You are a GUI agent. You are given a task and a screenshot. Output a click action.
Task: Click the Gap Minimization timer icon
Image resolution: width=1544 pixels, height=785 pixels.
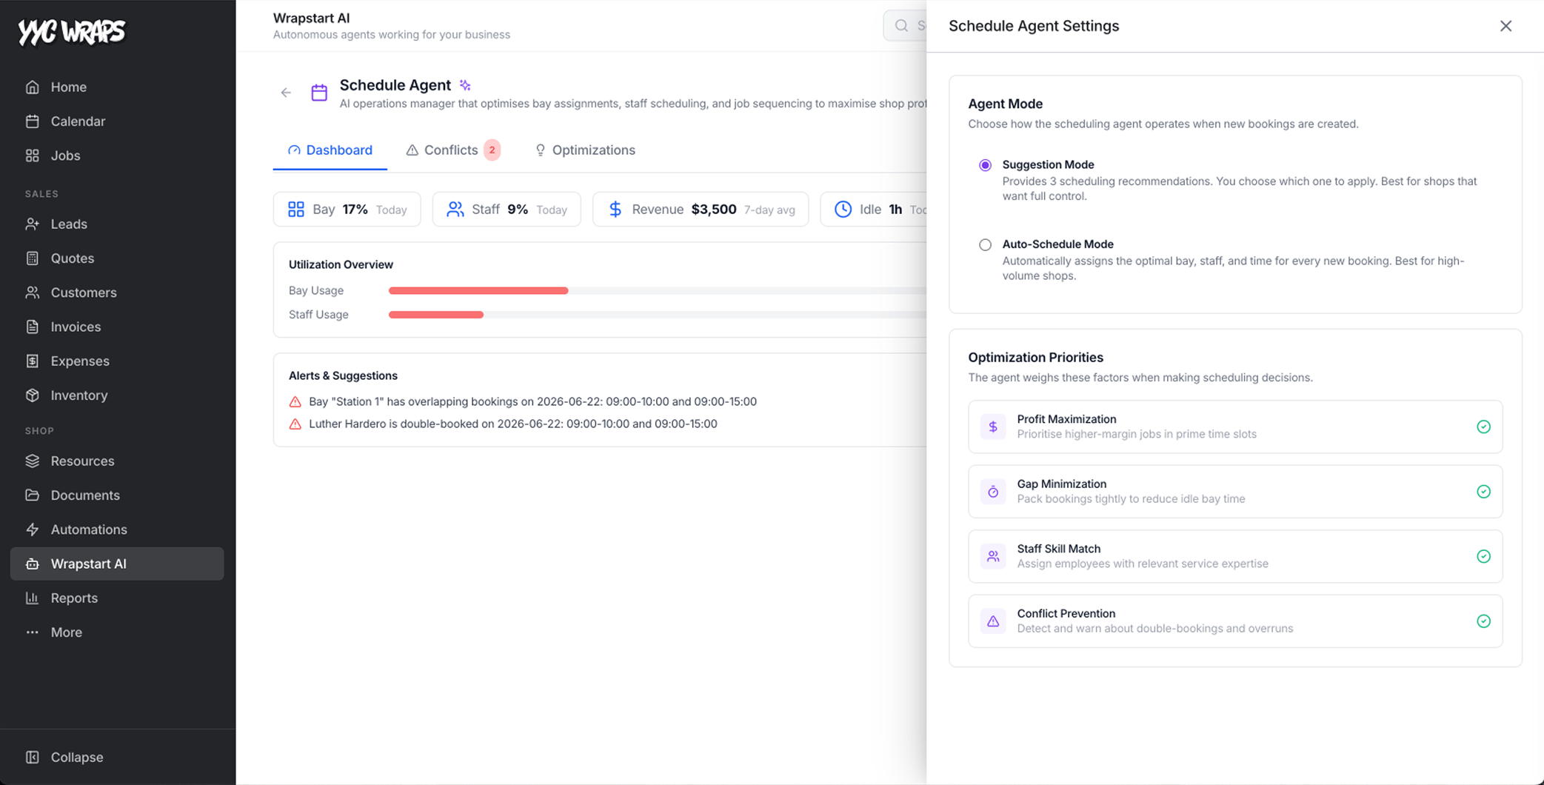[993, 492]
